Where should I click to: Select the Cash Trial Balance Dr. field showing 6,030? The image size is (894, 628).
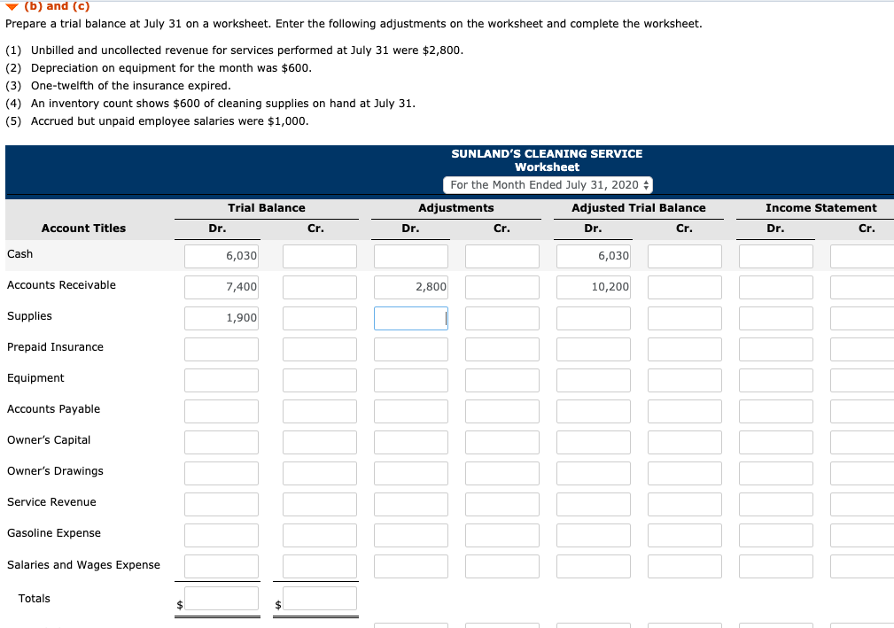(221, 255)
